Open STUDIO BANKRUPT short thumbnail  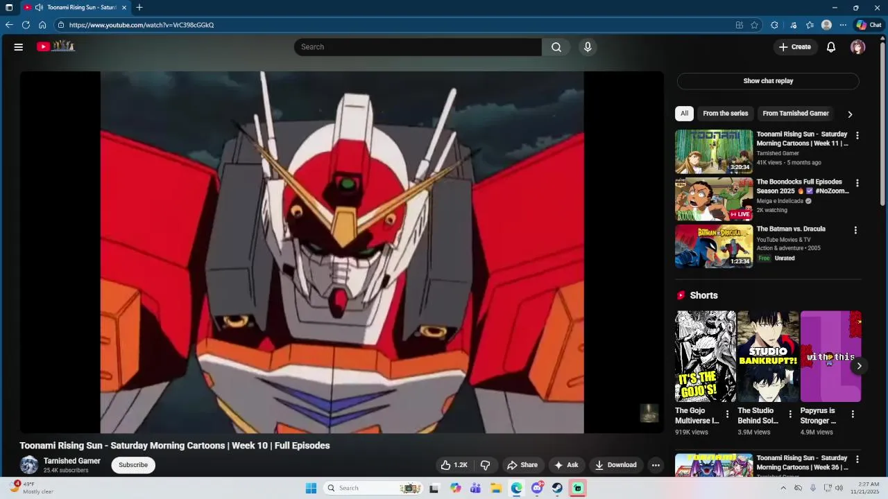tap(768, 356)
